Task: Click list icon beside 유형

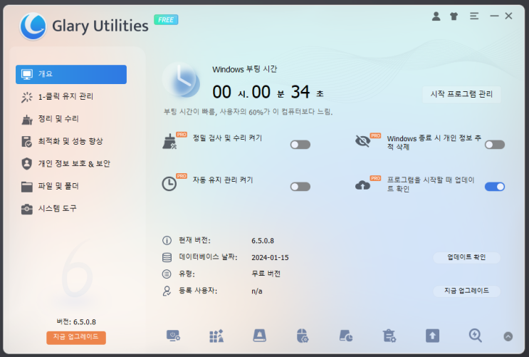Action: pos(167,274)
